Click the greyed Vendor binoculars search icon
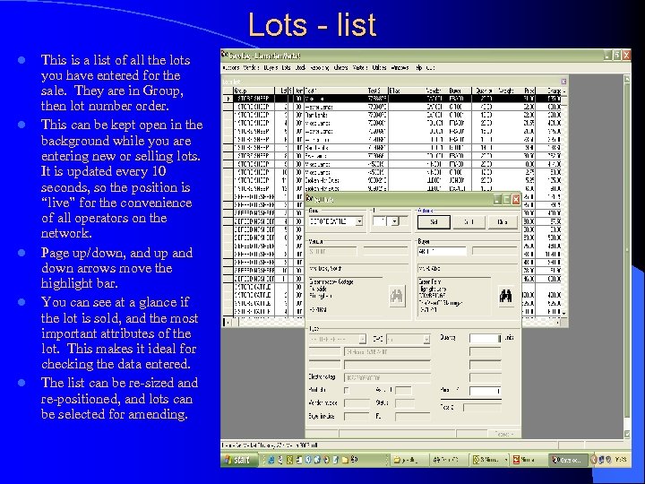 (x=397, y=296)
